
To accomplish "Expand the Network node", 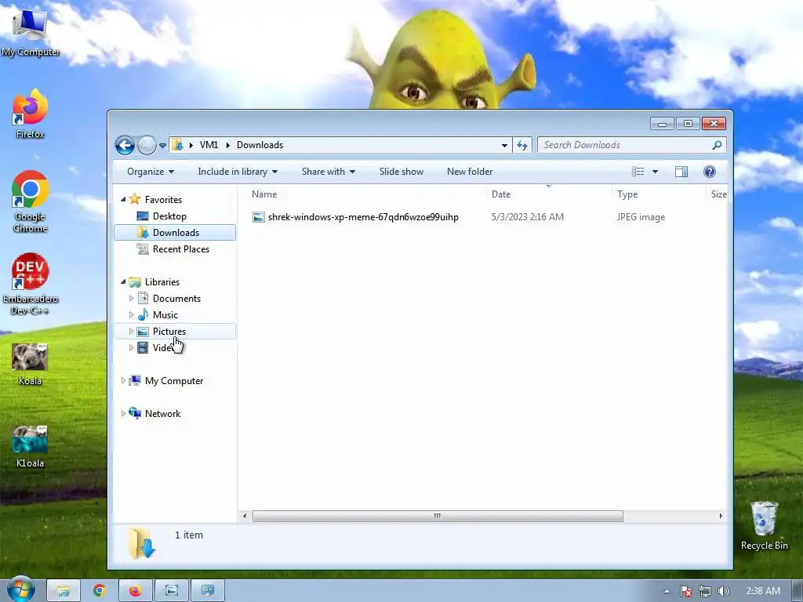I will pos(123,413).
